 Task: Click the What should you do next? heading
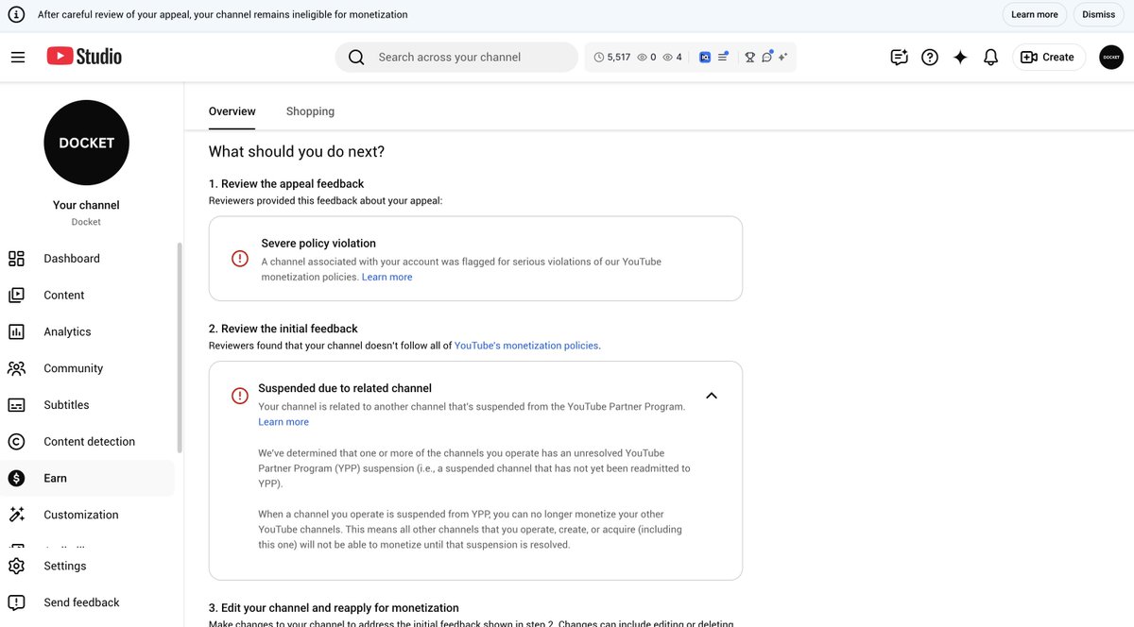[297, 152]
